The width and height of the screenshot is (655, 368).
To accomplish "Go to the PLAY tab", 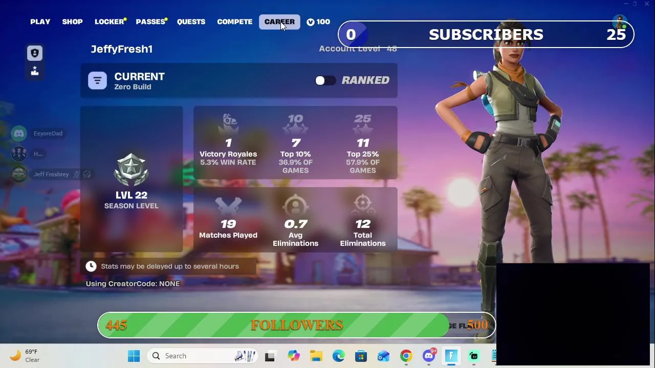I will [40, 22].
